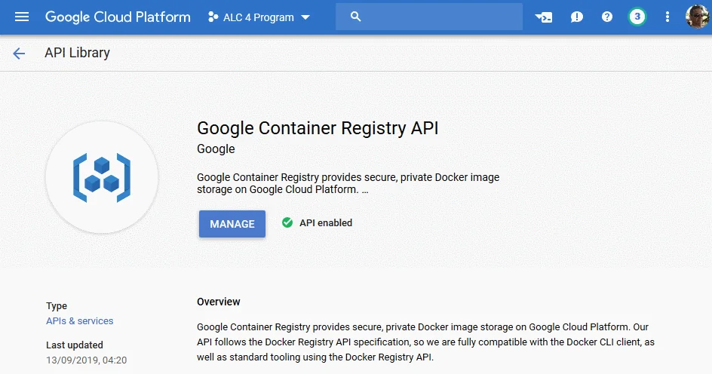This screenshot has height=374, width=712.
Task: Open the feedback alert icon
Action: tap(577, 17)
